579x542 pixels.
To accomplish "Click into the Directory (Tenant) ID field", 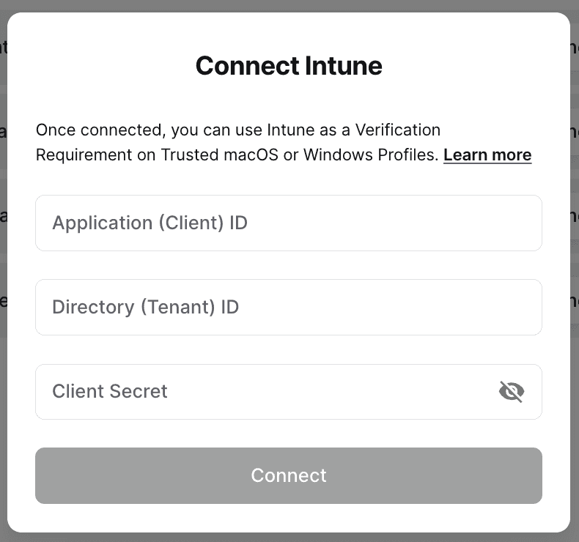I will 289,307.
